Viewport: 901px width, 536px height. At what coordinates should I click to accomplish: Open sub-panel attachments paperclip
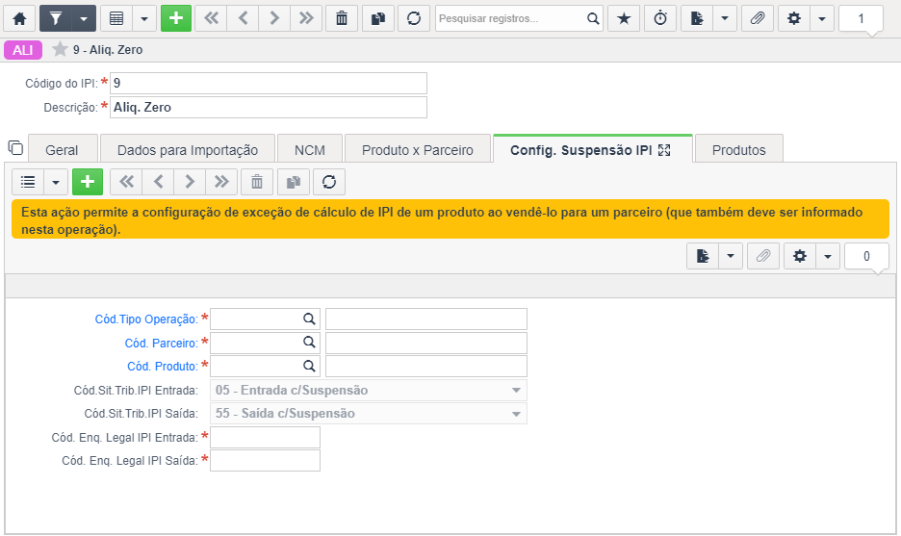[x=763, y=256]
